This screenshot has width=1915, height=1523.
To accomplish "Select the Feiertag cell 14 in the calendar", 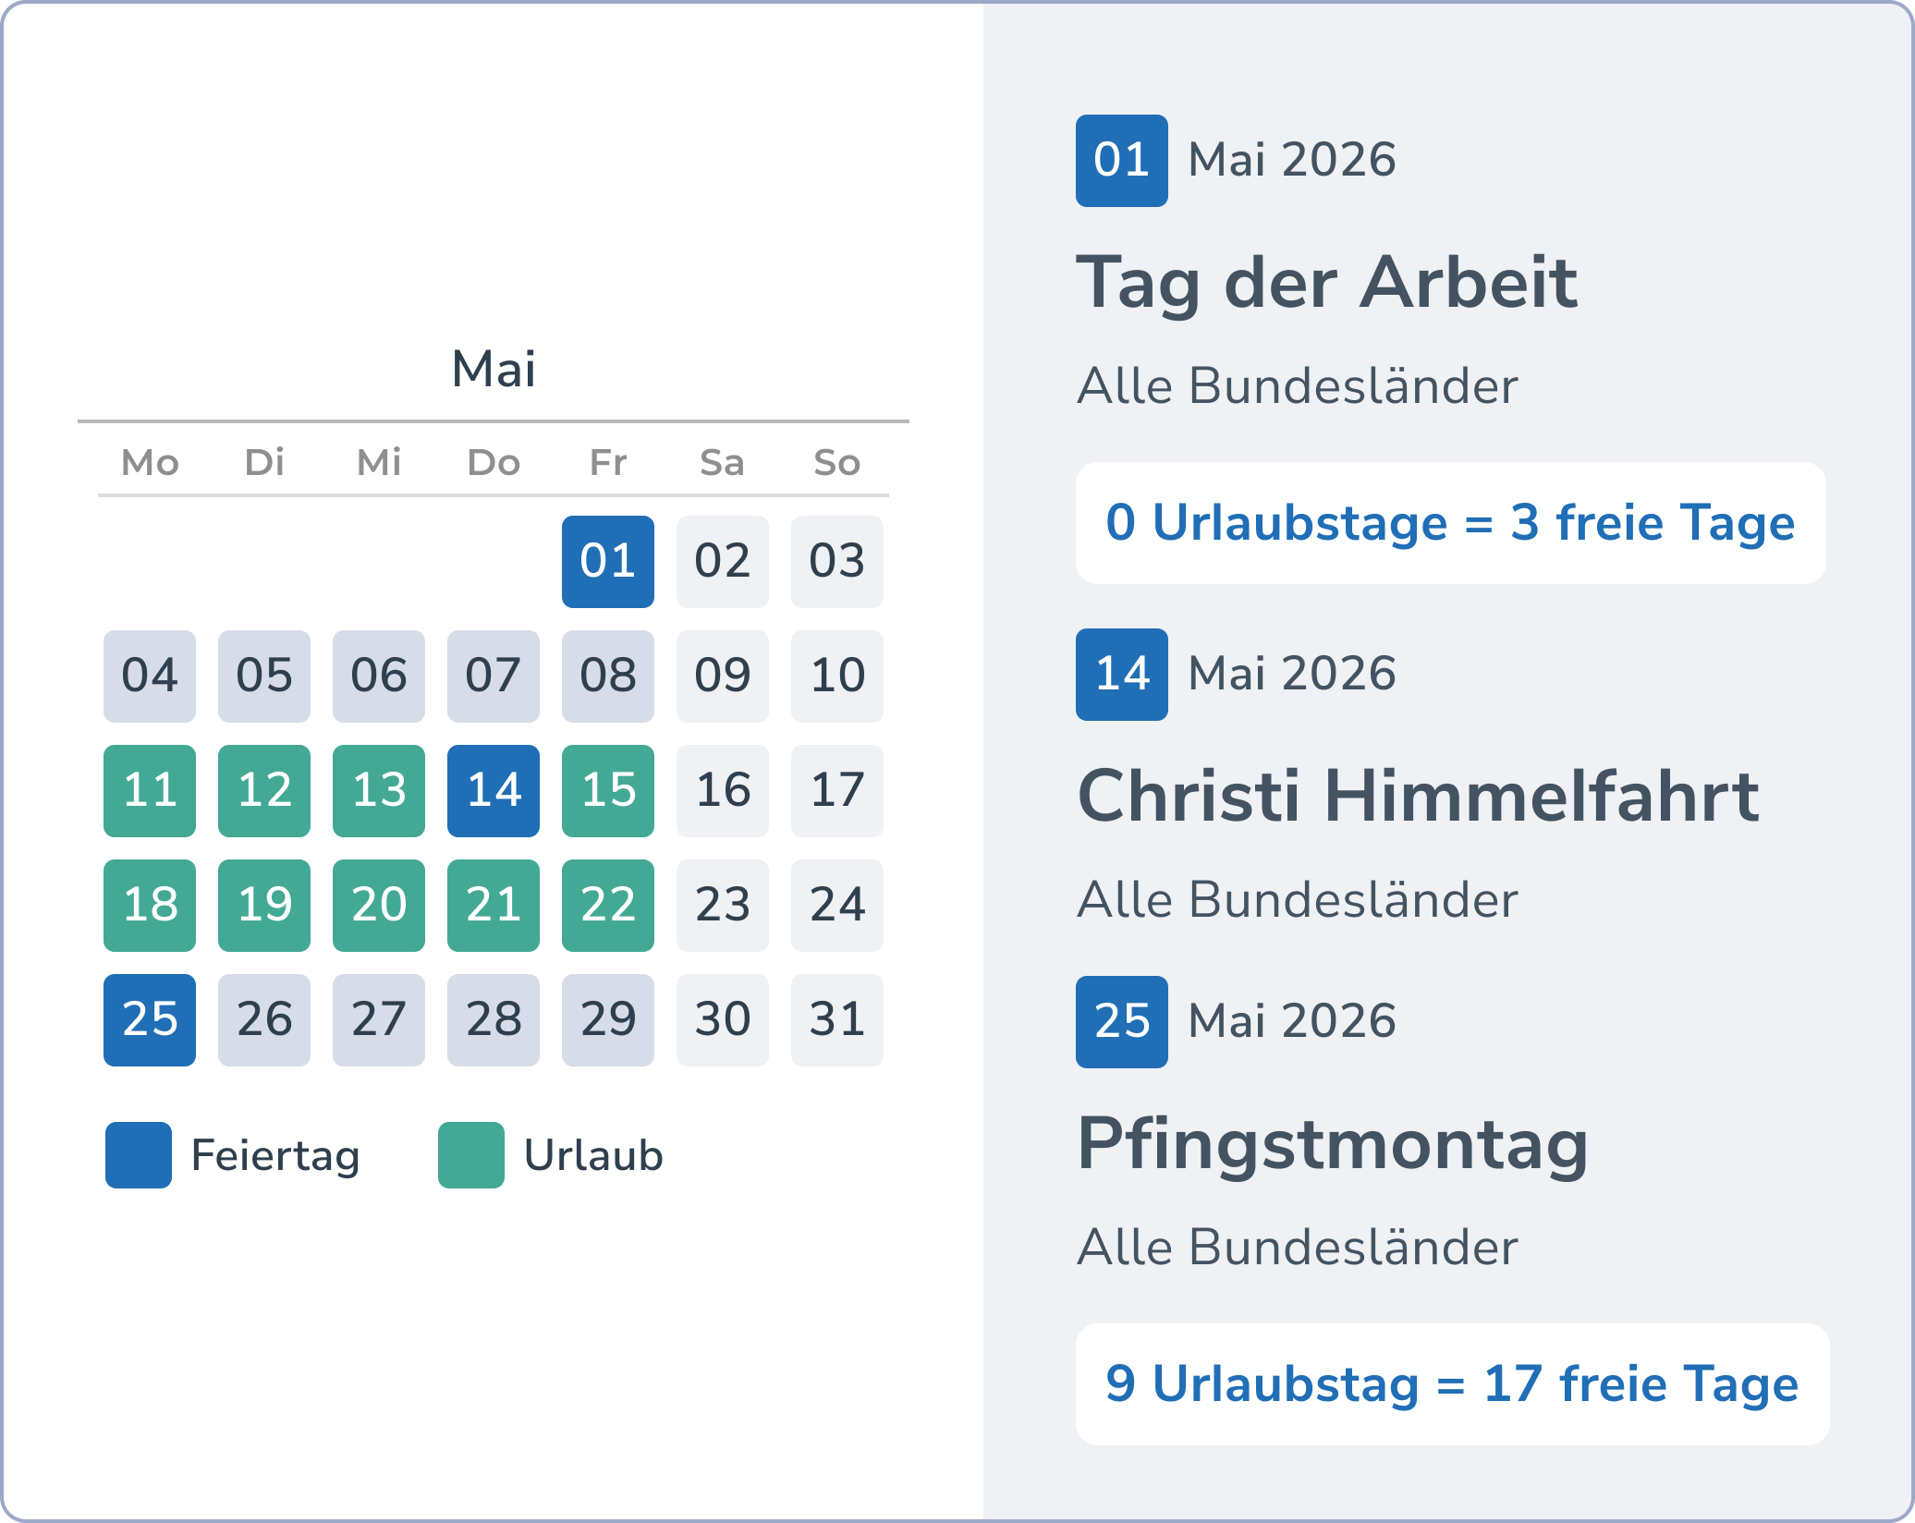I will tap(493, 790).
